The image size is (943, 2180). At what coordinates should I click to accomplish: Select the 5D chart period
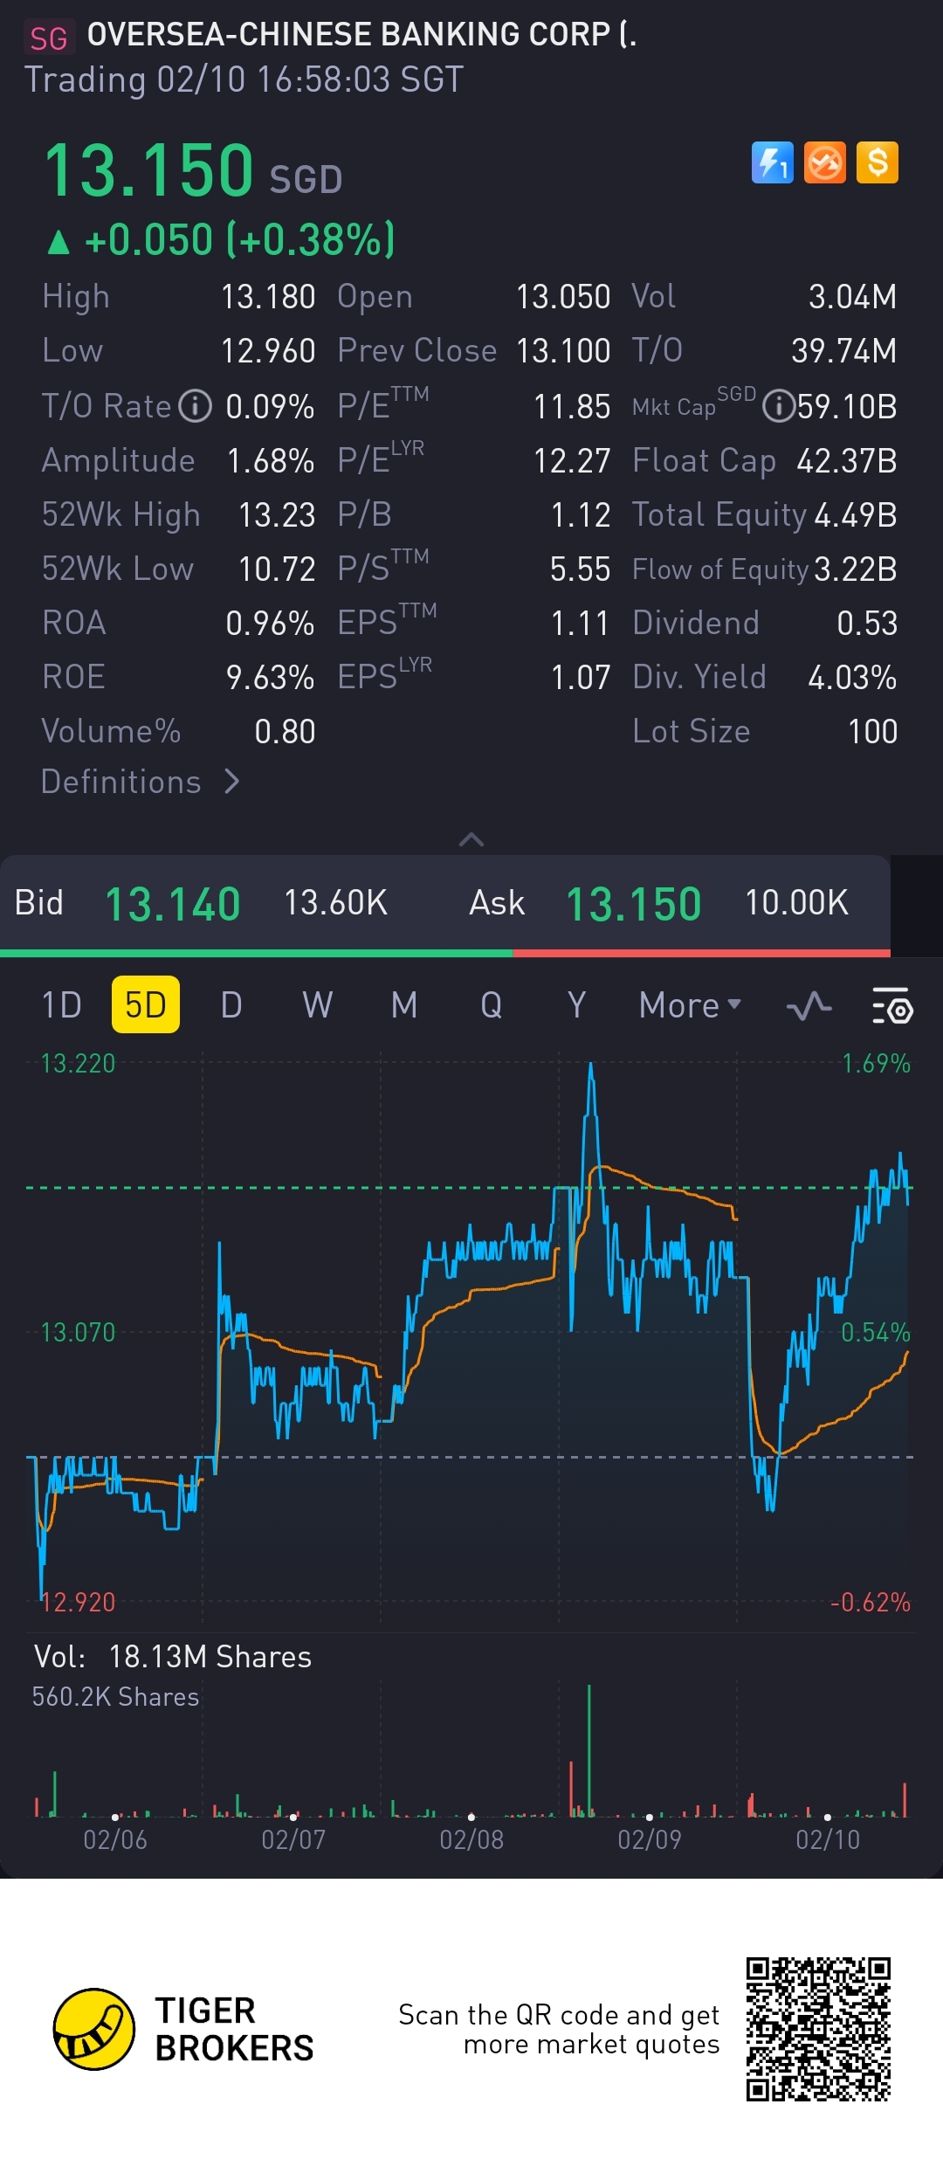145,1005
